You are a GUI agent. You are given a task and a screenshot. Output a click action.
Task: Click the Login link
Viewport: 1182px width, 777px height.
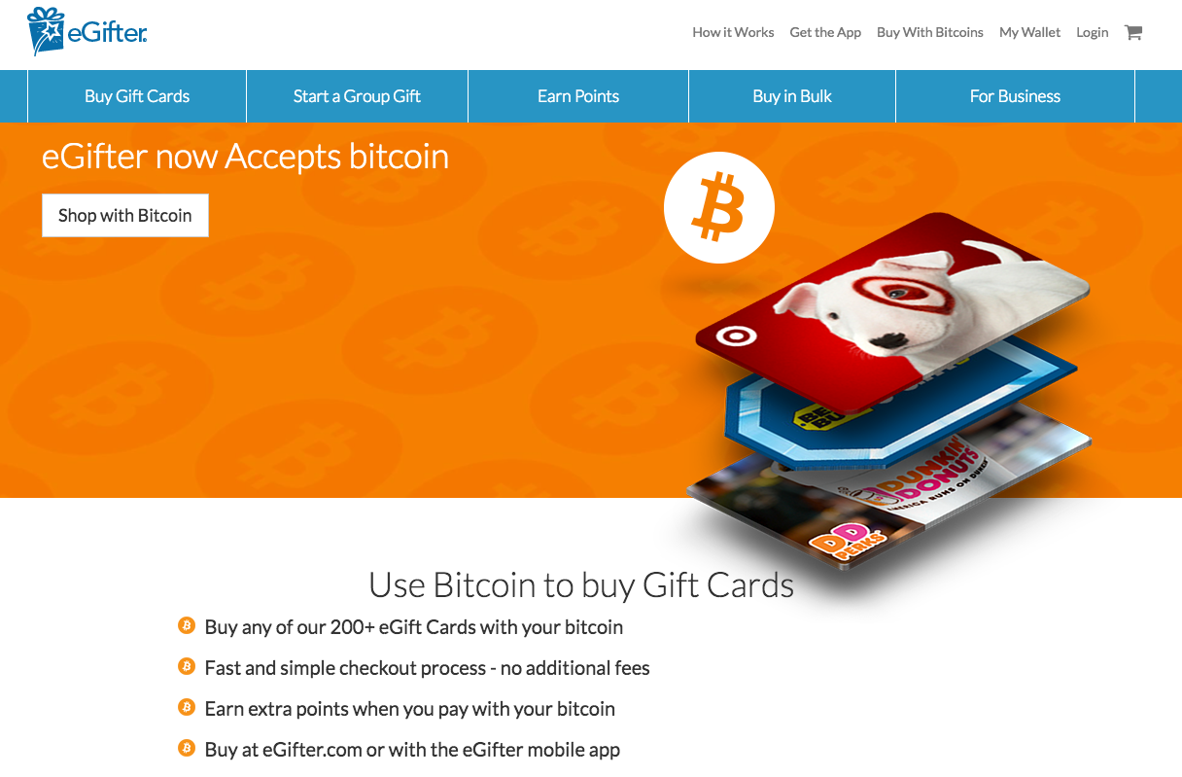[x=1093, y=32]
